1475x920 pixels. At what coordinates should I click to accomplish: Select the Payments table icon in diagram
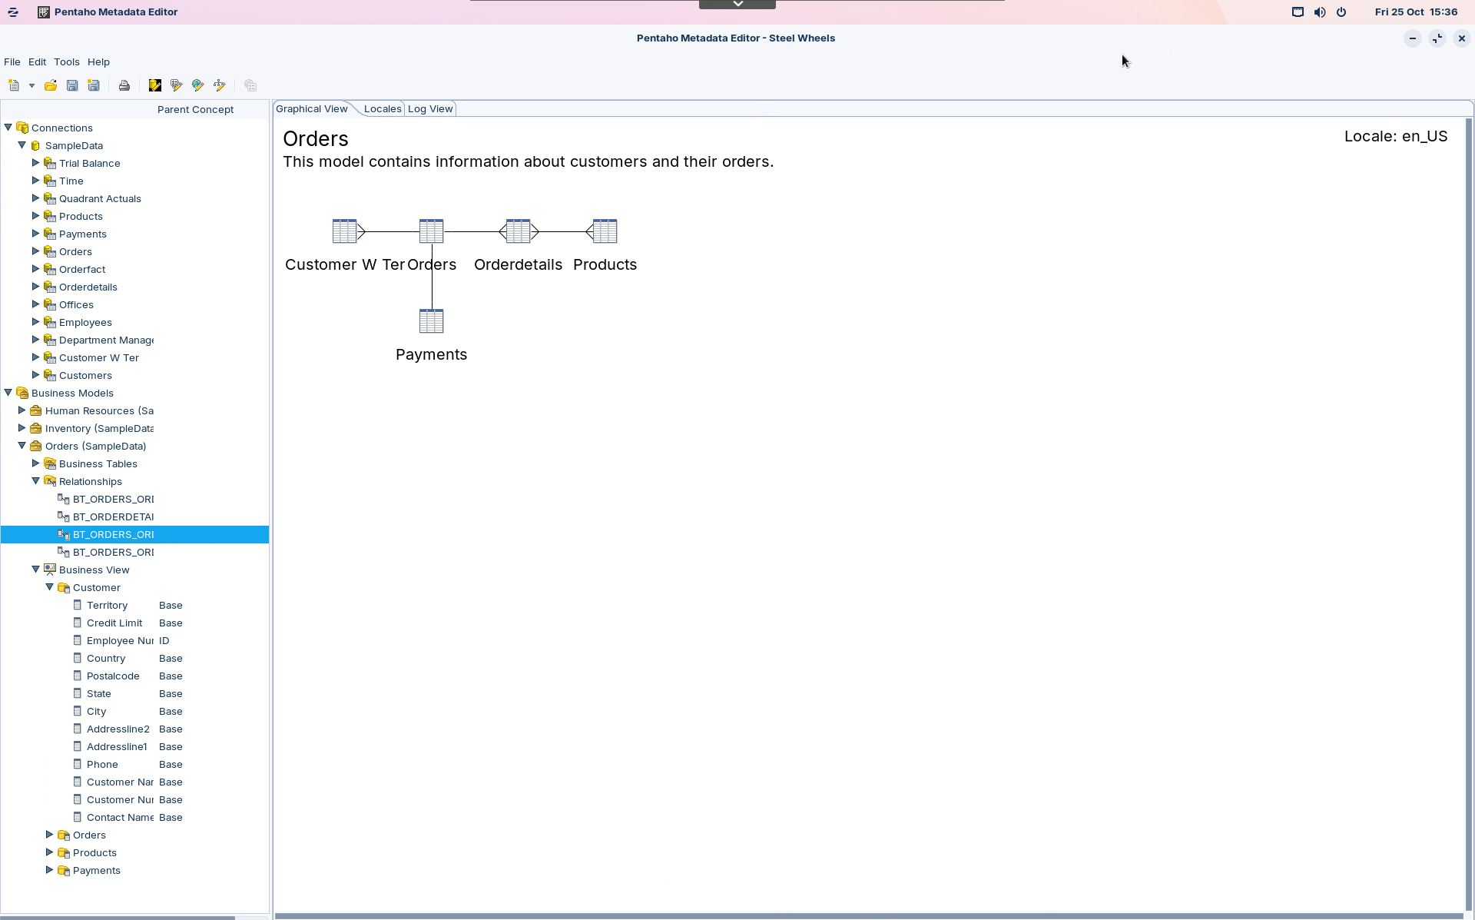431,321
